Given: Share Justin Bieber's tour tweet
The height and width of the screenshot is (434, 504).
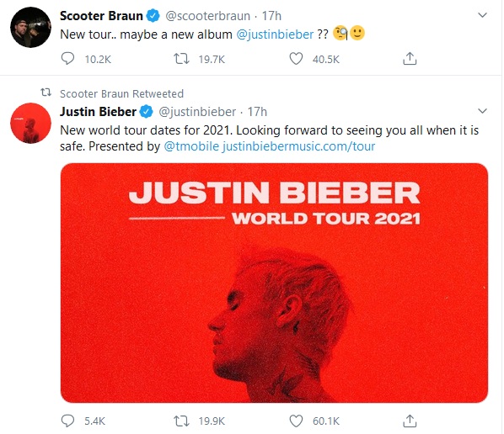Looking at the screenshot, I should (410, 421).
